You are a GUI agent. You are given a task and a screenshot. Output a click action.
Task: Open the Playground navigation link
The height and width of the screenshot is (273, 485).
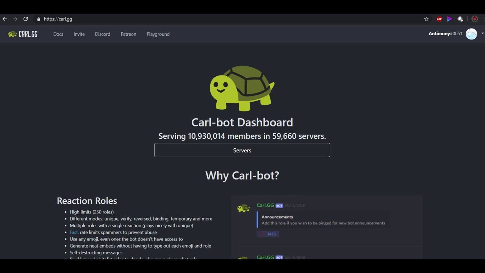click(x=158, y=34)
